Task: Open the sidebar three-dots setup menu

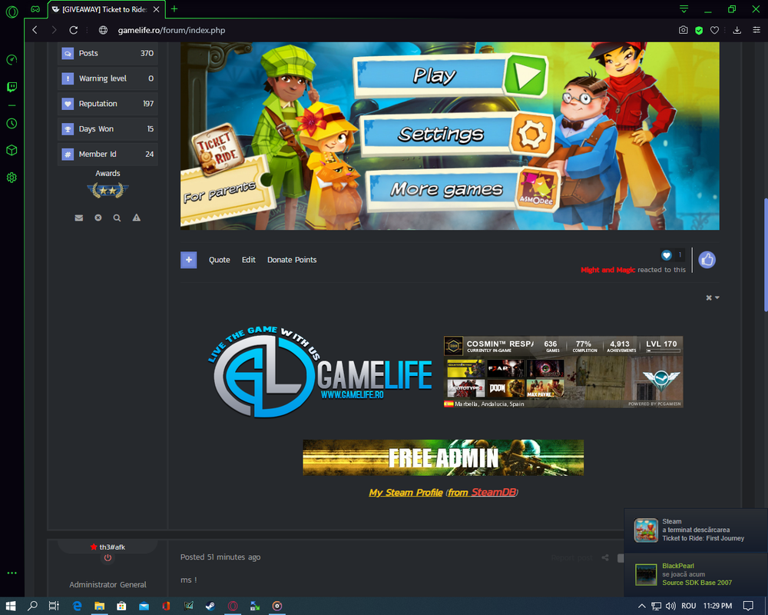Action: coord(12,572)
